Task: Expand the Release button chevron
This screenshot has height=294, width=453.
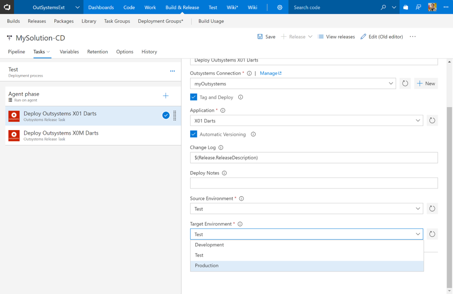Action: click(x=310, y=37)
